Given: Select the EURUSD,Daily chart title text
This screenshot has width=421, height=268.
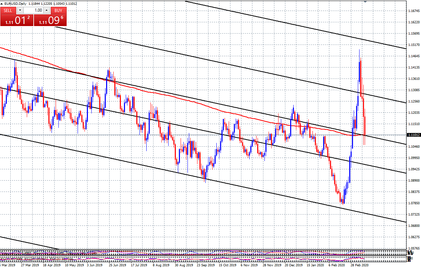Looking at the screenshot, I should click(15, 4).
